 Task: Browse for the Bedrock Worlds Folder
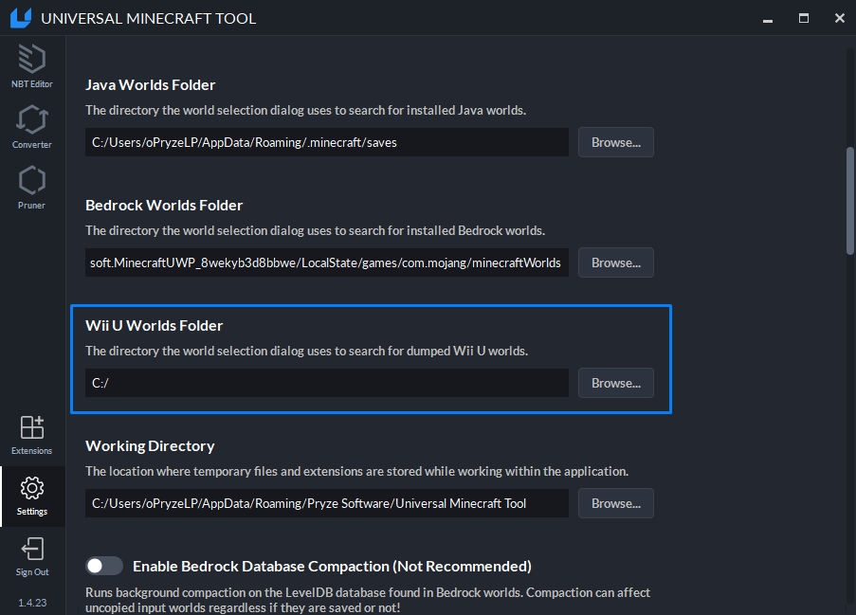(616, 262)
